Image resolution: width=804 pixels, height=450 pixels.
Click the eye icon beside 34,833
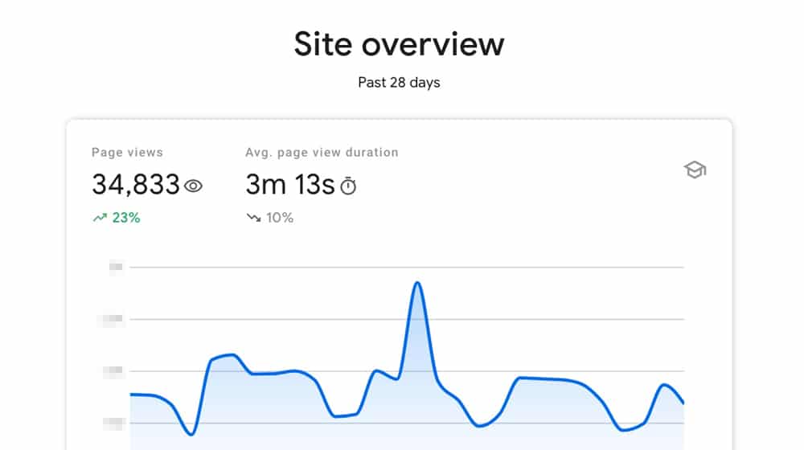193,186
